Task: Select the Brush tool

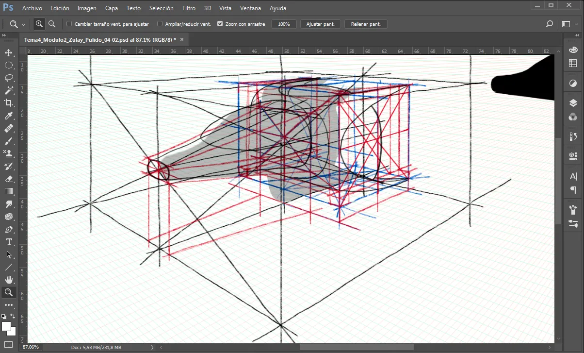Action: click(9, 141)
